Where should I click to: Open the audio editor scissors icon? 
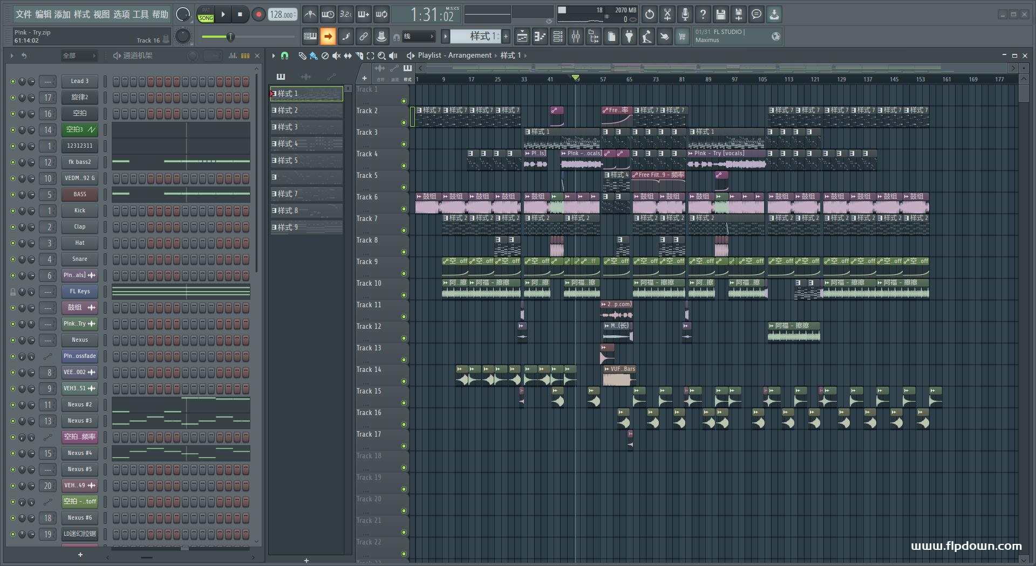[x=667, y=15]
